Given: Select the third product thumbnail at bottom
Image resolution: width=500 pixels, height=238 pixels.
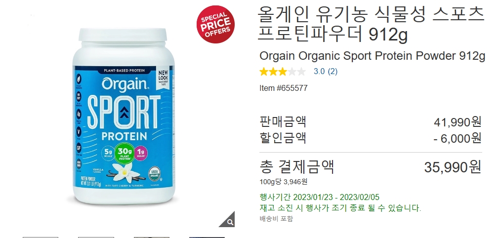Looking at the screenshot, I should 152,237.
